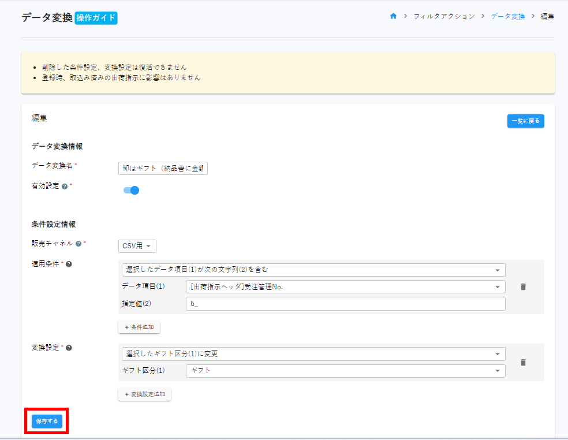Click help icon next to 販売チャネル
This screenshot has width=568, height=440.
coord(79,244)
